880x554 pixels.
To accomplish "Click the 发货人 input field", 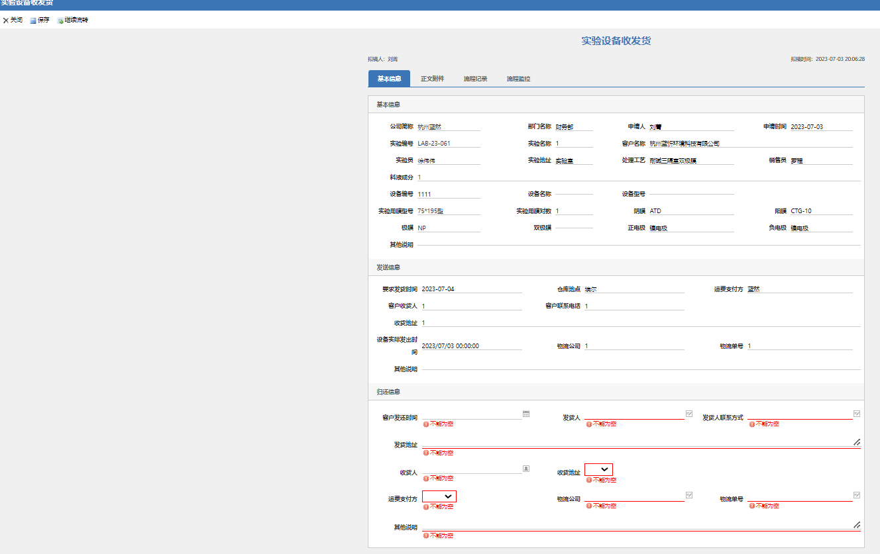I will coord(633,414).
